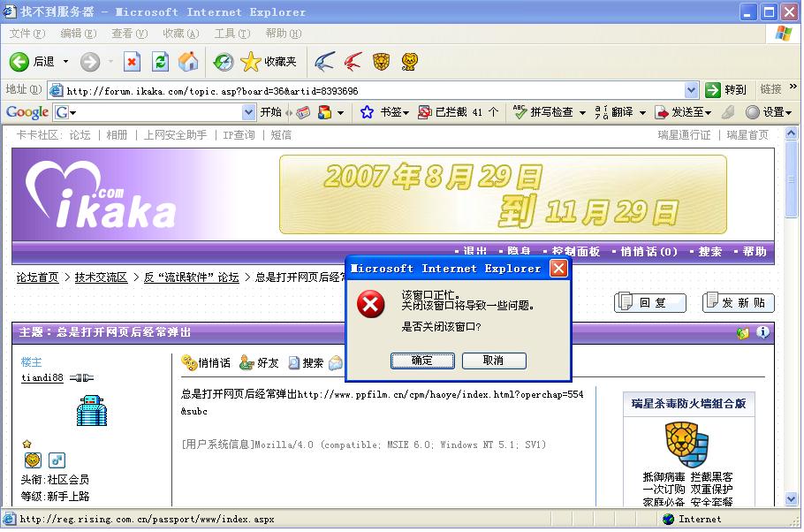Close the error dialog with its X button
The image size is (804, 532).
[558, 268]
